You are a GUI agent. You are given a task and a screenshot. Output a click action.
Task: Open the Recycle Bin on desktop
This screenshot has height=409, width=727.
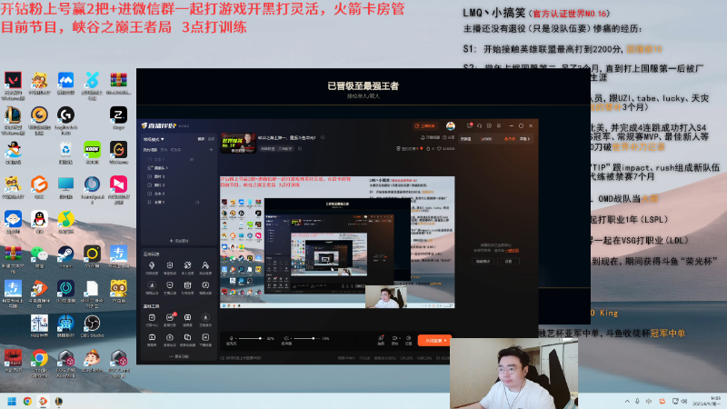pyautogui.click(x=65, y=150)
